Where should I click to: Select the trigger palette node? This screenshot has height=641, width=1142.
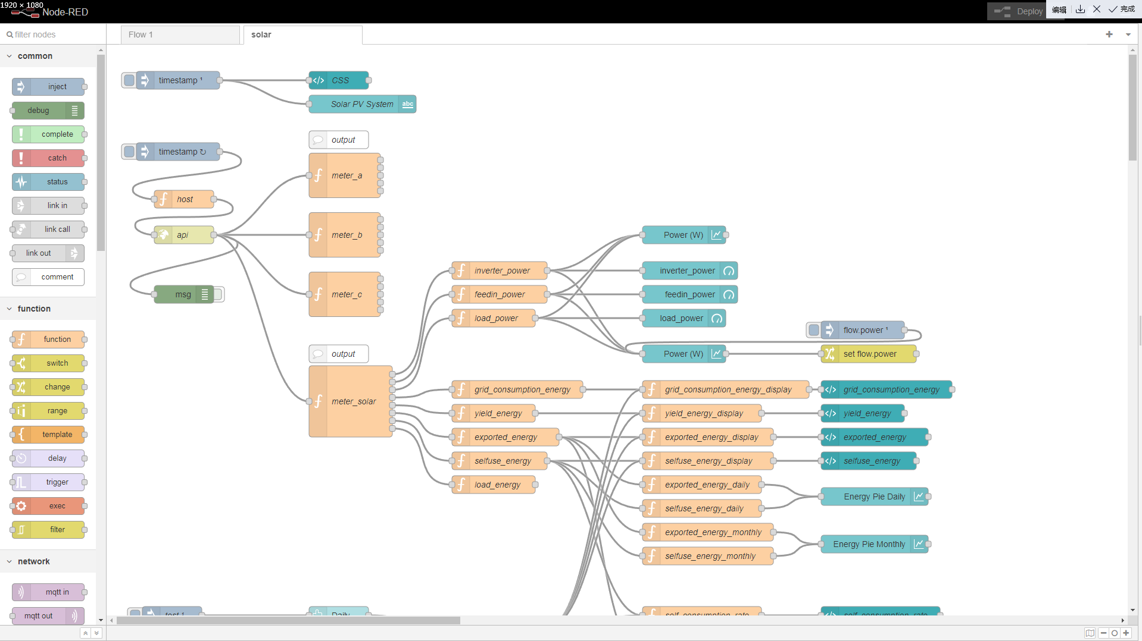48,482
